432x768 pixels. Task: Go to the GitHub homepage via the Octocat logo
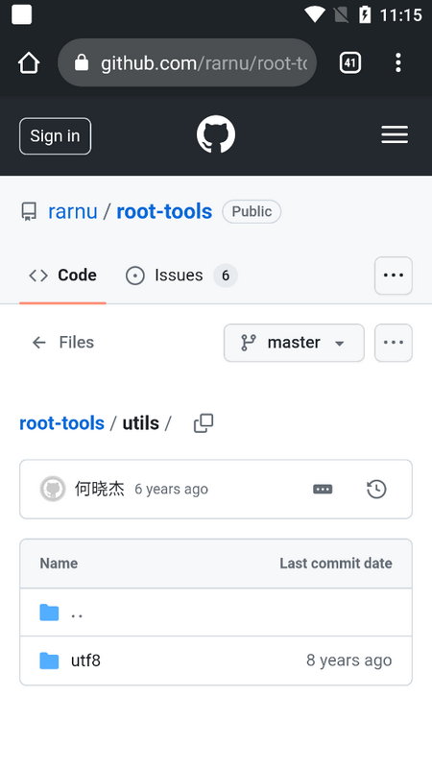[215, 134]
